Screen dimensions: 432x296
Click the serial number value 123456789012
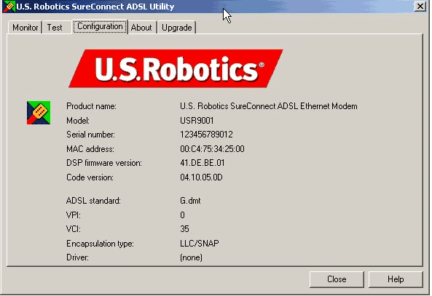(206, 135)
